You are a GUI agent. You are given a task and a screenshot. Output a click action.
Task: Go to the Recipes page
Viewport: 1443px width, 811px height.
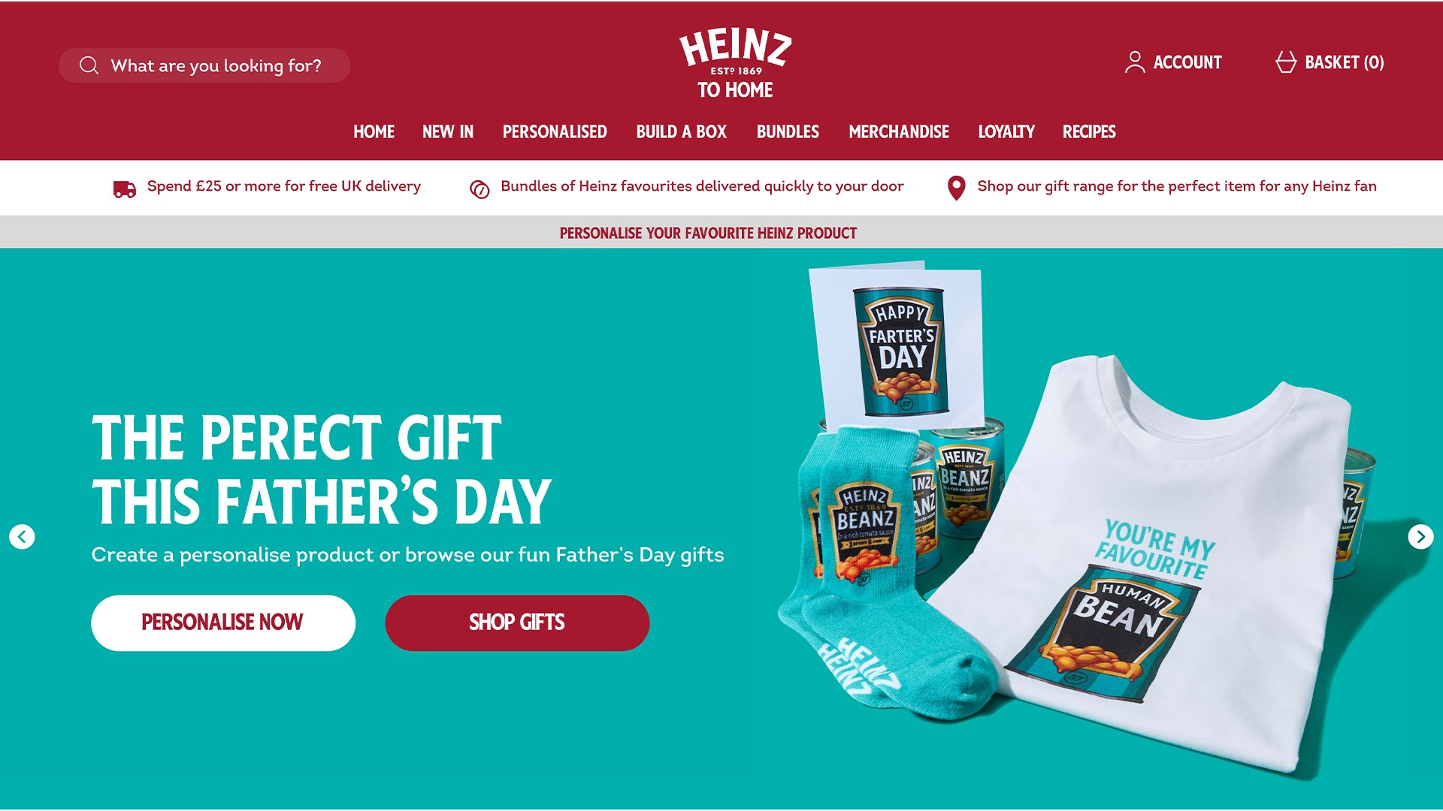(x=1089, y=132)
